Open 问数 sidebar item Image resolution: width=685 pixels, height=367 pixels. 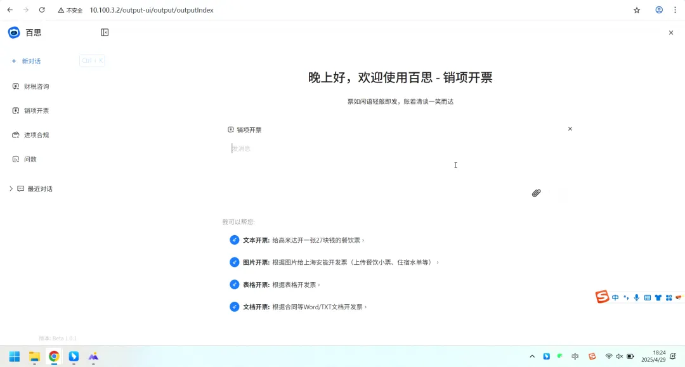tap(30, 159)
